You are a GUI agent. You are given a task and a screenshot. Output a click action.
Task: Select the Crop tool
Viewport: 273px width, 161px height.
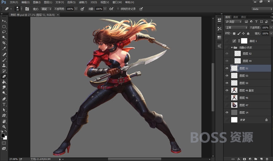click(4, 43)
